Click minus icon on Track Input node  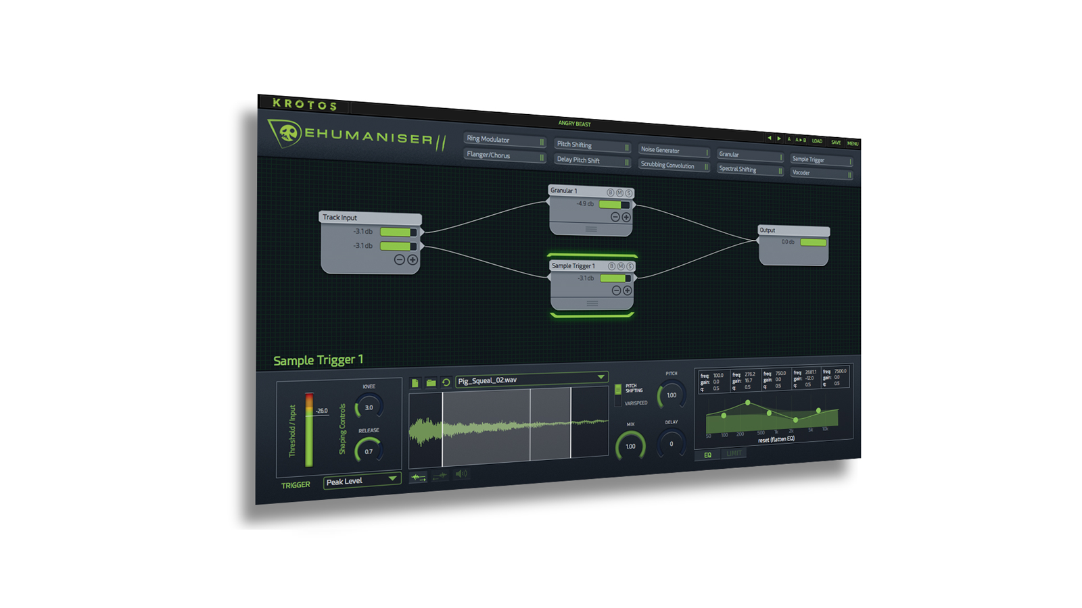(400, 259)
